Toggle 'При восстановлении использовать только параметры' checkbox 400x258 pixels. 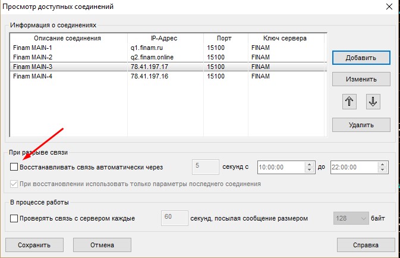15,184
